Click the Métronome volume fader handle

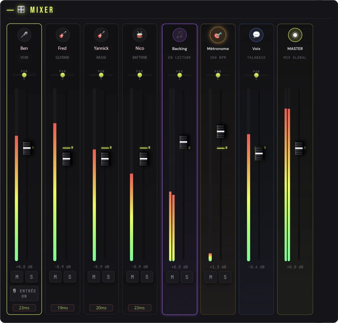[x=221, y=131]
